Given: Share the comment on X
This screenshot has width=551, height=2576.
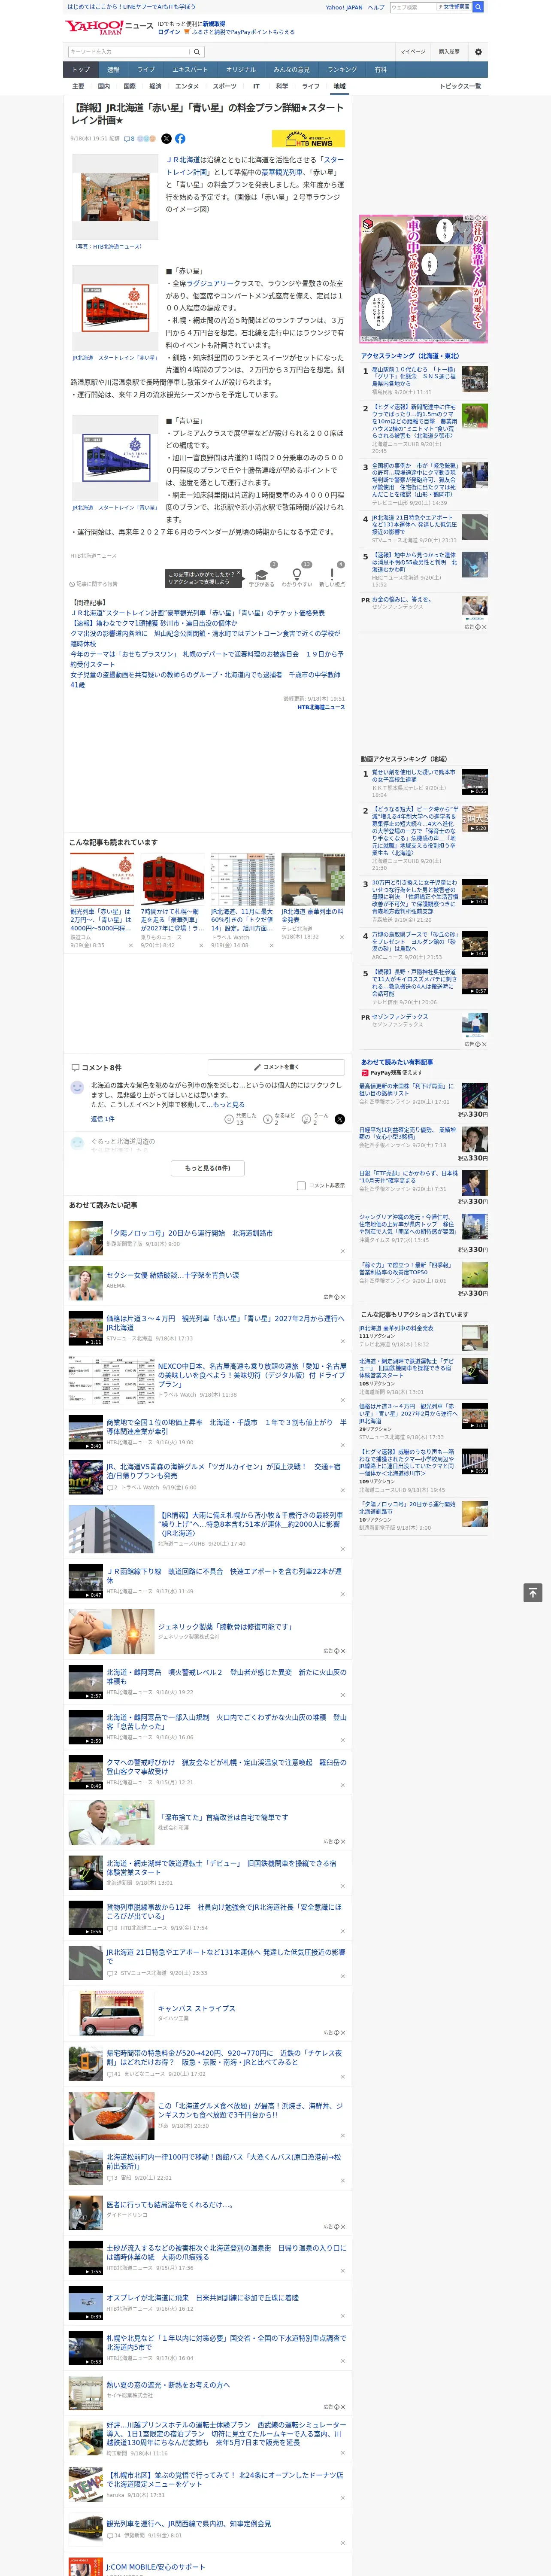Looking at the screenshot, I should point(340,1119).
